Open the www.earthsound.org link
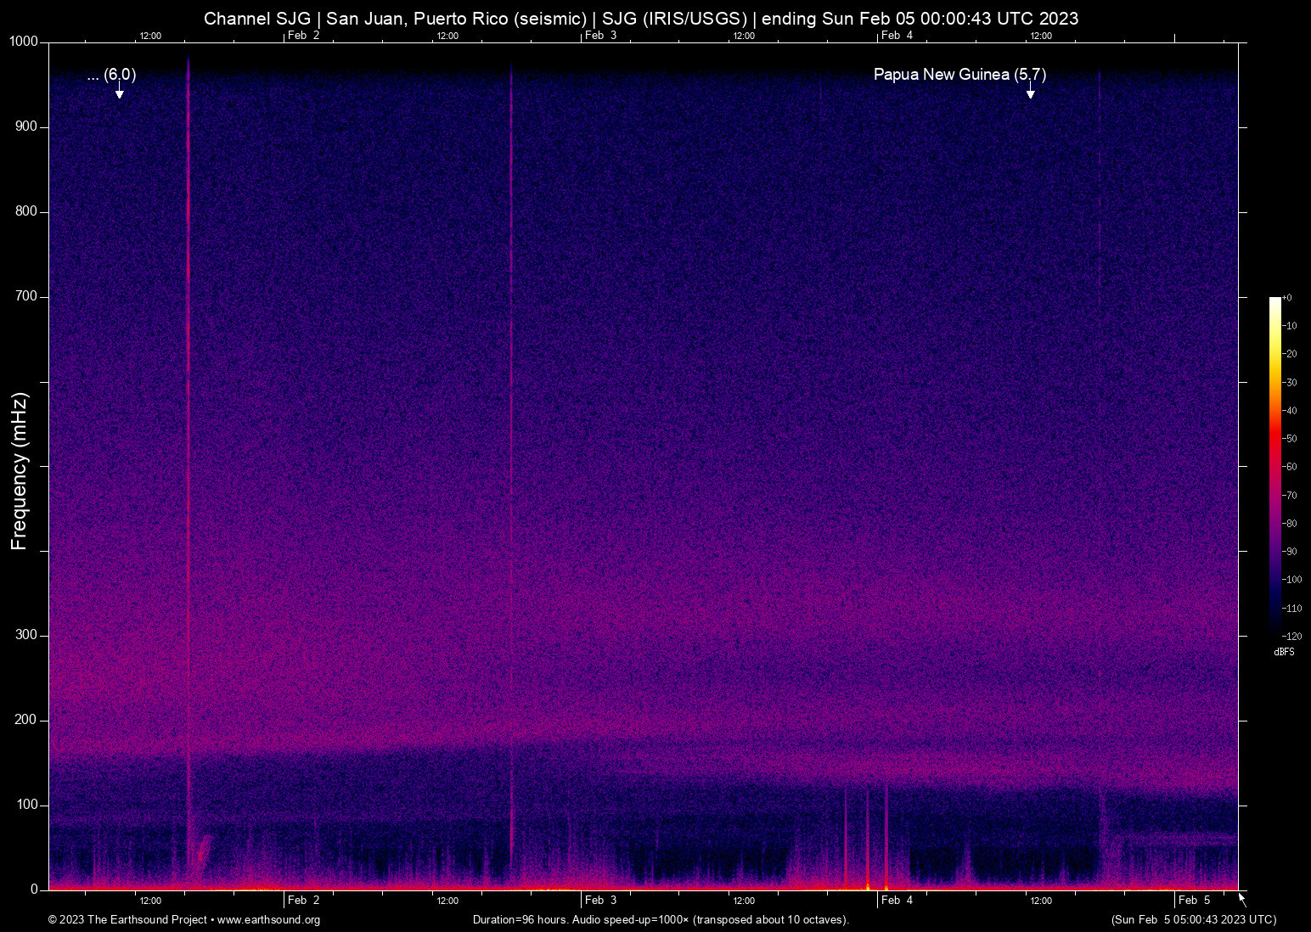Screen dimensions: 1311x932 267,920
